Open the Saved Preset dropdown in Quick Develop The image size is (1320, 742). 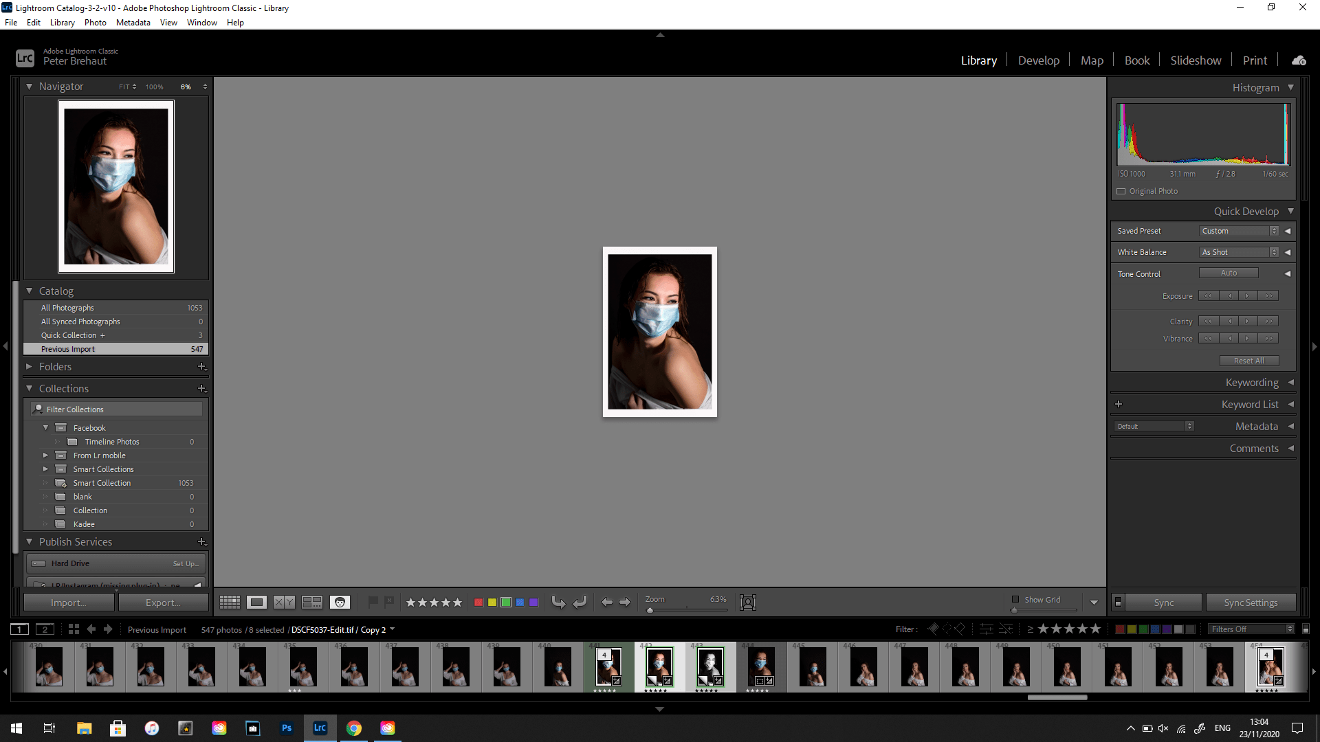coord(1238,231)
